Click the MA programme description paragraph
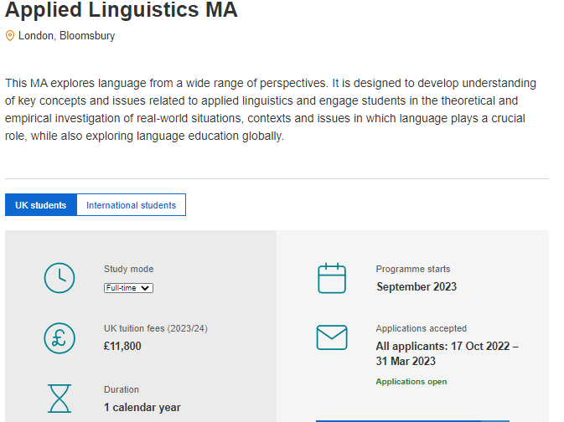Screen dimensions: 564x422 coord(271,110)
